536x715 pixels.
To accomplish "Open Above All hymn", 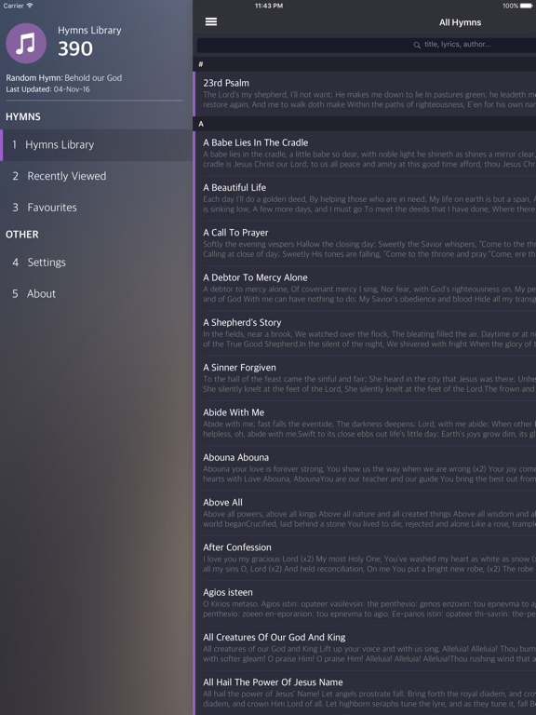I will tap(365, 514).
